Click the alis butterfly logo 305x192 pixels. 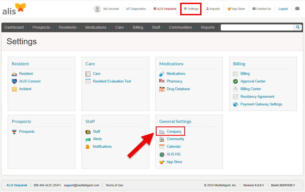pos(14,9)
